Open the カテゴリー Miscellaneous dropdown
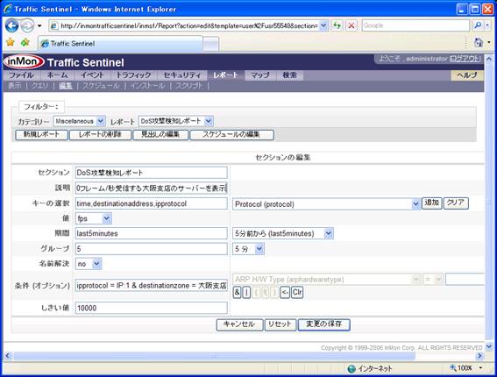497x377 pixels. [x=79, y=121]
